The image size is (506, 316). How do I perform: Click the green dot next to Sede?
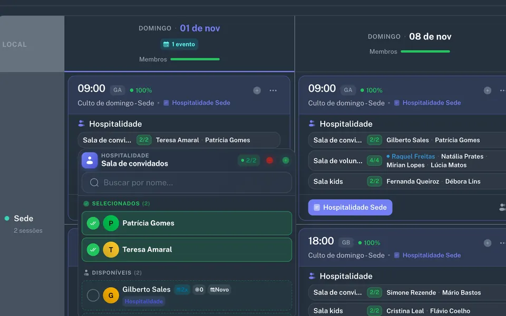(7, 218)
